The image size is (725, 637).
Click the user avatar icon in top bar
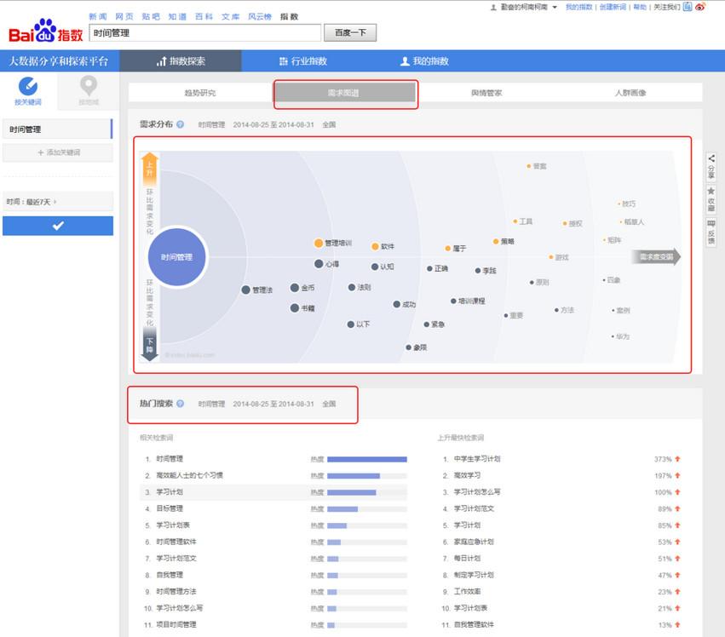click(493, 8)
